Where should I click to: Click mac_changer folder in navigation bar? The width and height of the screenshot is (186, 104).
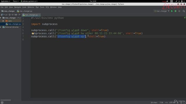pos(8,11)
